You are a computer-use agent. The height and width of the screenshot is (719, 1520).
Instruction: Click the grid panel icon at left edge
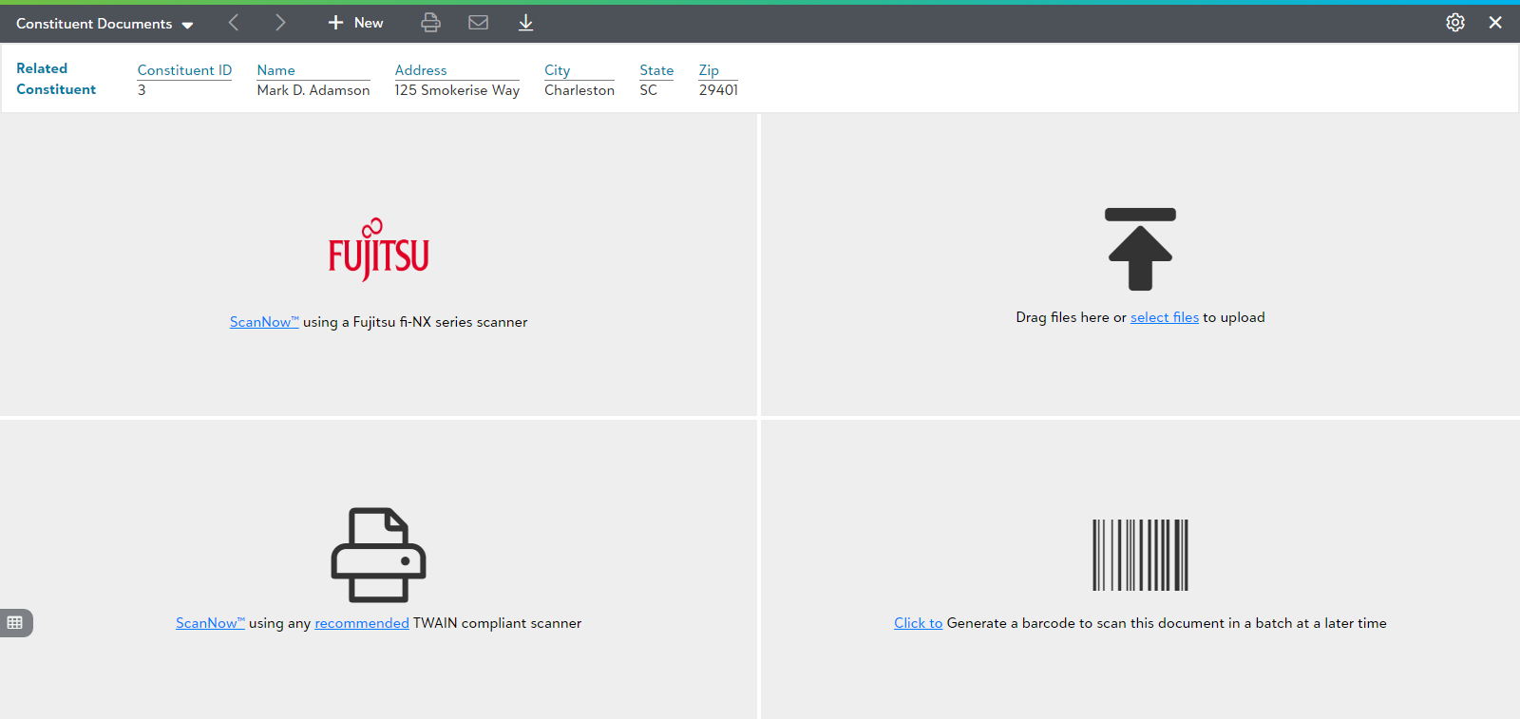pyautogui.click(x=15, y=623)
